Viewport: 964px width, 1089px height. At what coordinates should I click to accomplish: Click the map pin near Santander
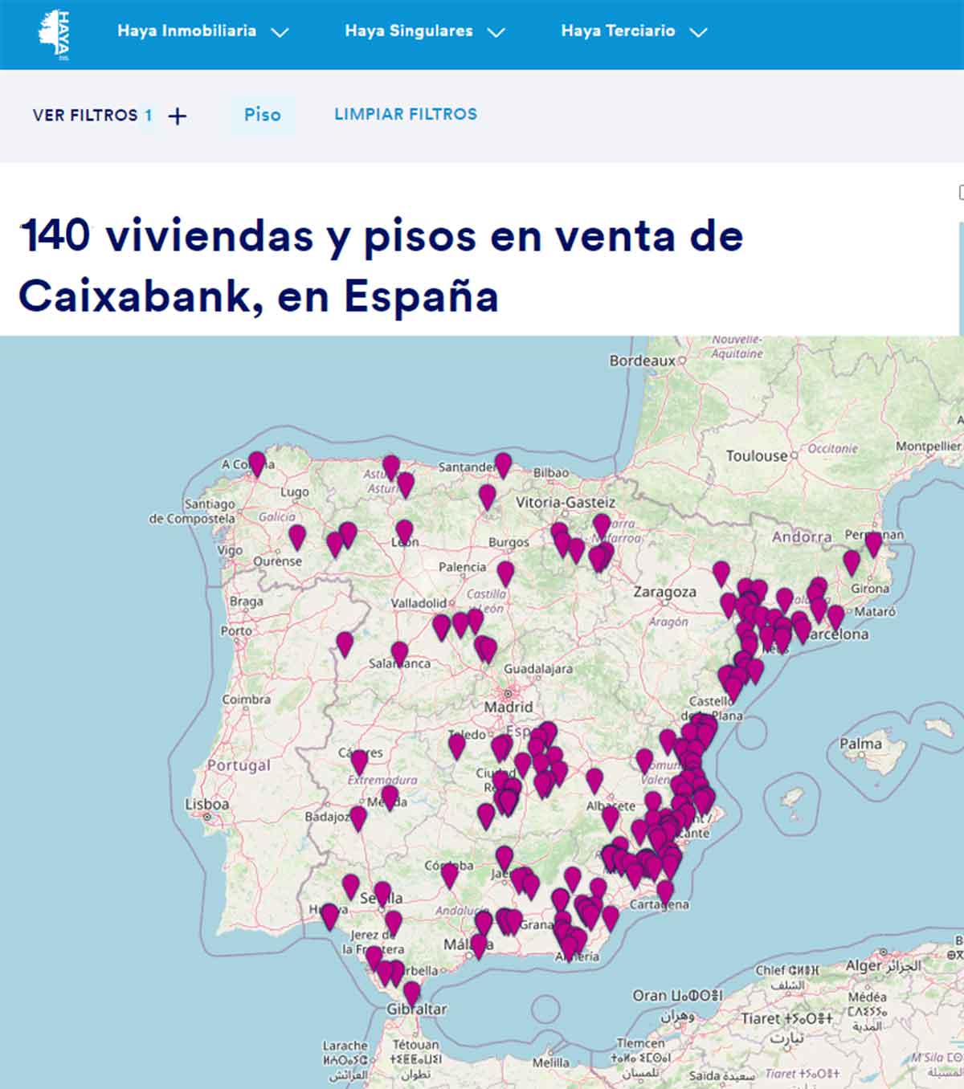[503, 463]
